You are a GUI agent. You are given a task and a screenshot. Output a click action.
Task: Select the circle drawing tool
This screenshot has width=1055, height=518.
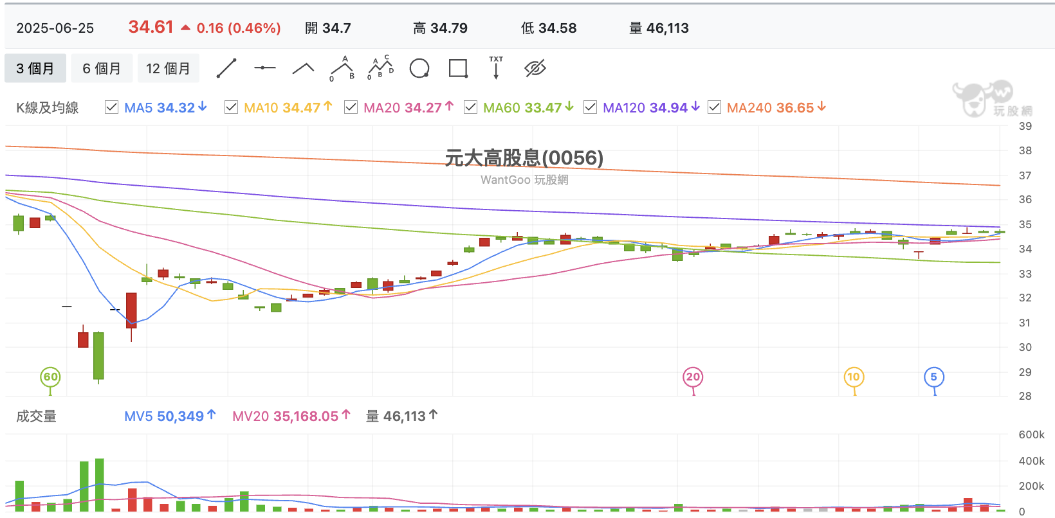point(419,68)
